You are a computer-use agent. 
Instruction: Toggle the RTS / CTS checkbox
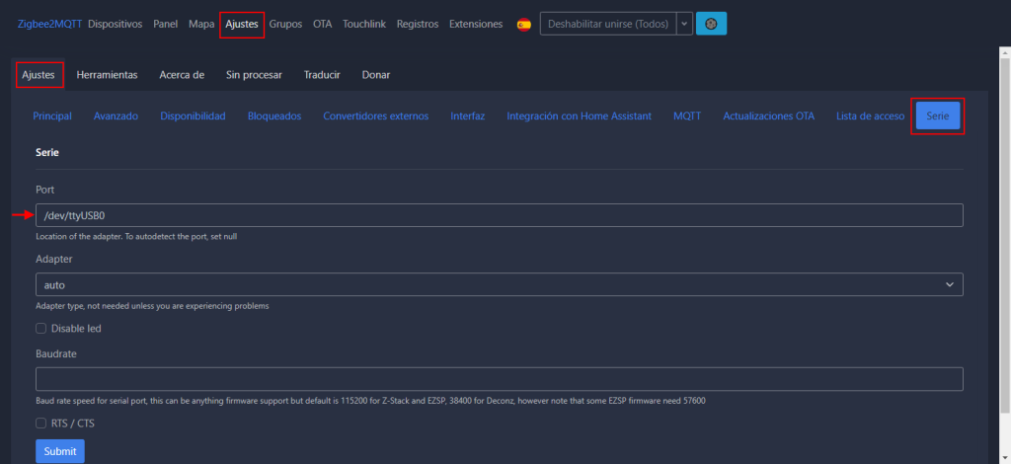[41, 423]
